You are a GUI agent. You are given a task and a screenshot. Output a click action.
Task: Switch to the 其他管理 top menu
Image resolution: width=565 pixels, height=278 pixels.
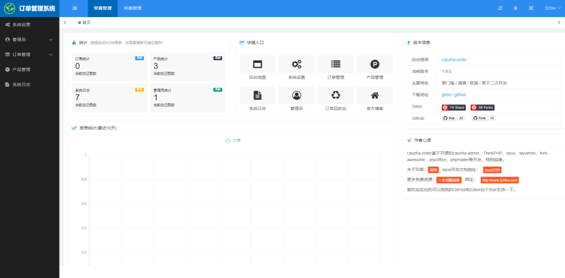coord(132,8)
